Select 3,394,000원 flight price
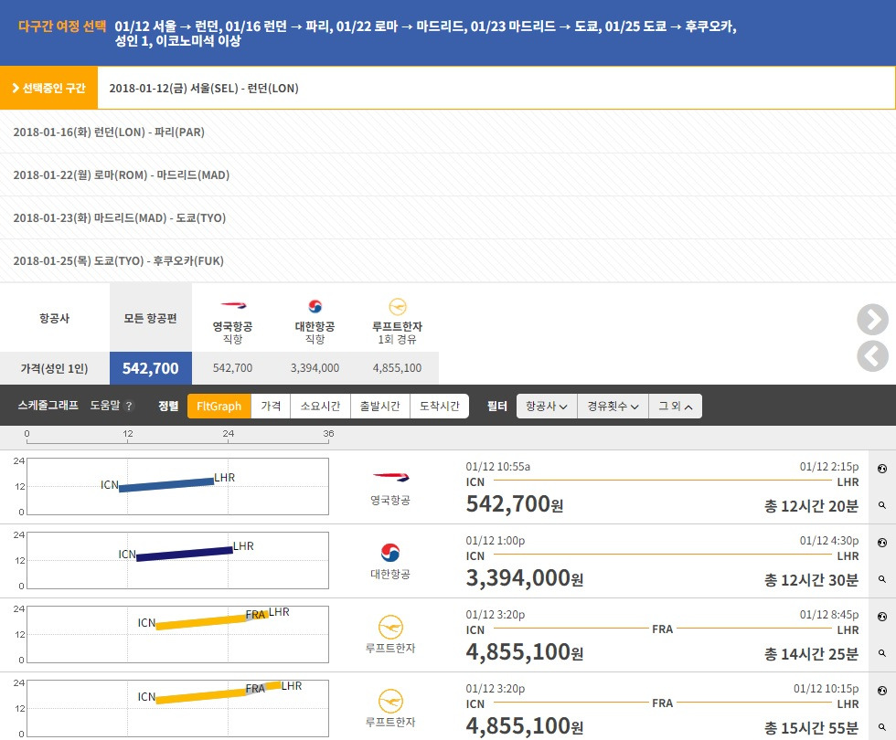 pyautogui.click(x=525, y=577)
